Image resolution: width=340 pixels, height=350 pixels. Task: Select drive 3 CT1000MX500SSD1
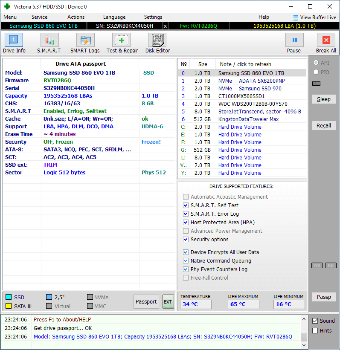point(242,96)
